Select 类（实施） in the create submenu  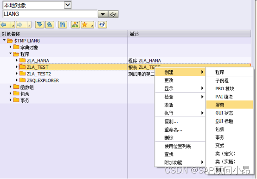tap(230, 162)
